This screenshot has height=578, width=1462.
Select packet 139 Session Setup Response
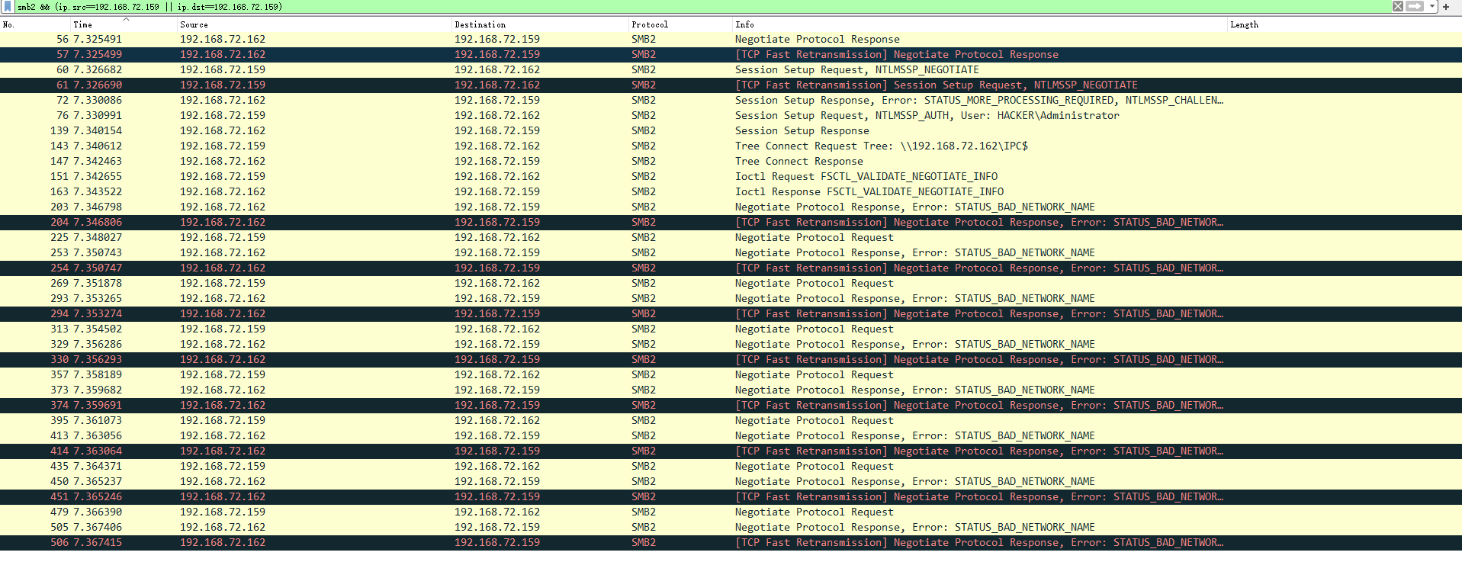click(x=731, y=131)
